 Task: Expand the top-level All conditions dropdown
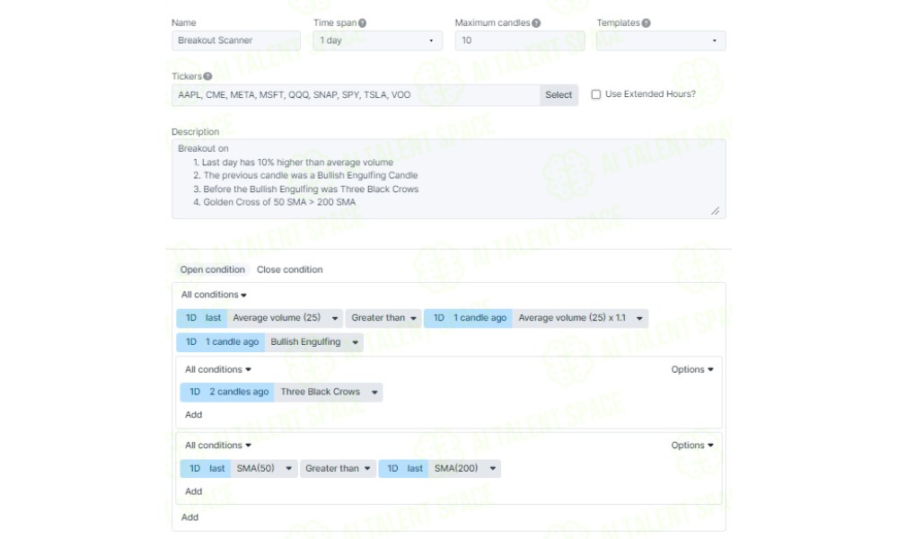click(x=214, y=295)
